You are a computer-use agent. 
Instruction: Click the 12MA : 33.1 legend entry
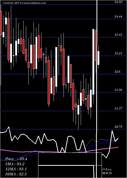(16, 169)
